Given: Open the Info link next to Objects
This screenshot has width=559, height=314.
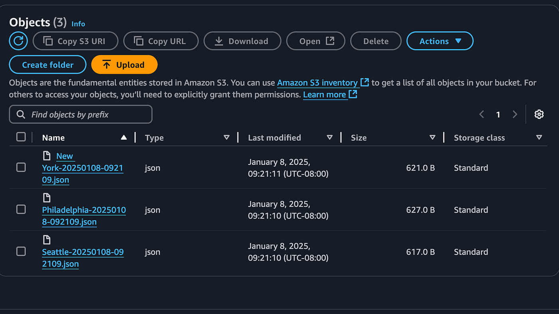Looking at the screenshot, I should pos(78,24).
